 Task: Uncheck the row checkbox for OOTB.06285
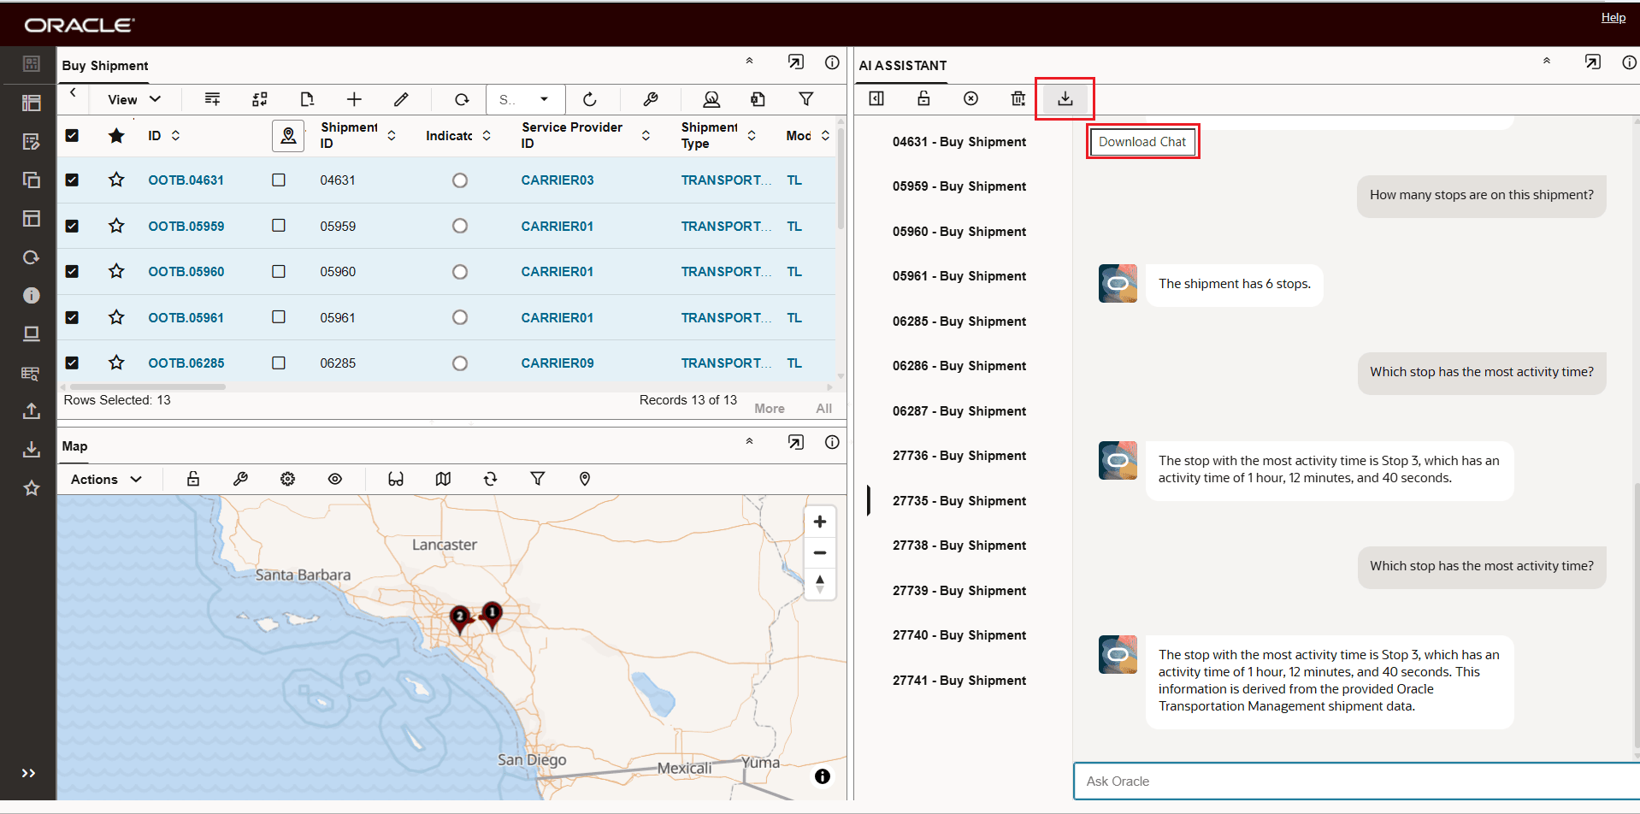pos(72,363)
